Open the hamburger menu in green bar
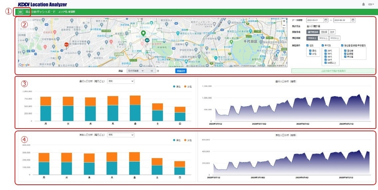The image size is (378, 190). pos(20,12)
